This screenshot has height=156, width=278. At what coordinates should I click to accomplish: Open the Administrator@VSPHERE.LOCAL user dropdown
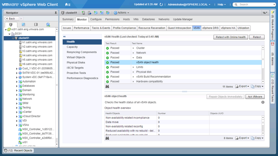189,4
